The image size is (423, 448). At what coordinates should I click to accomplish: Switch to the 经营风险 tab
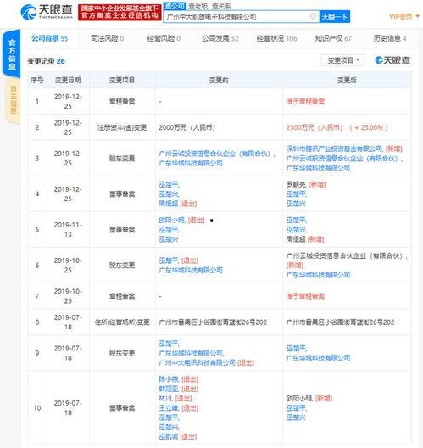(x=164, y=38)
